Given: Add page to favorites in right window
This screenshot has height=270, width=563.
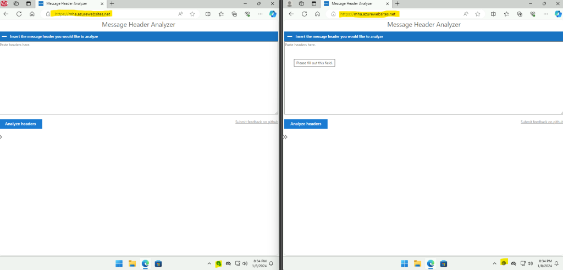Looking at the screenshot, I should click(x=478, y=14).
